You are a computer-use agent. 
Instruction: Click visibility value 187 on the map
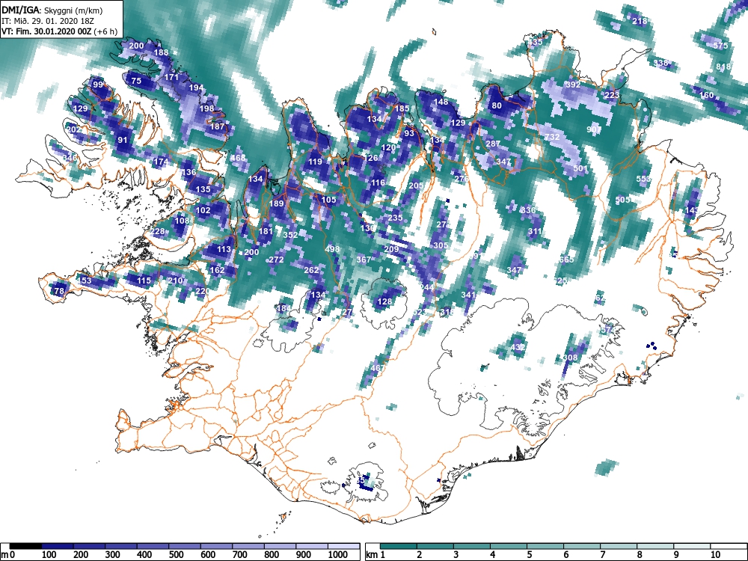(217, 126)
